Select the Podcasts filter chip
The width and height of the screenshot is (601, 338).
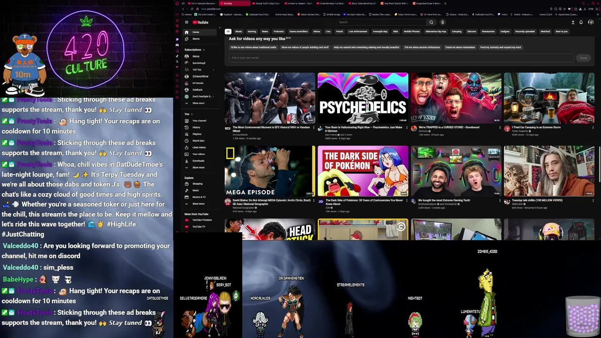pyautogui.click(x=278, y=31)
